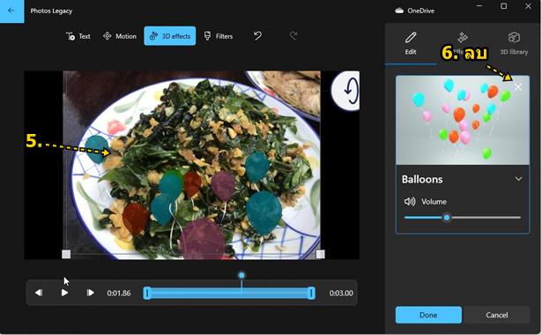The width and height of the screenshot is (542, 335).
Task: Click the bottom-right resize handle of the effect
Action: [321, 255]
